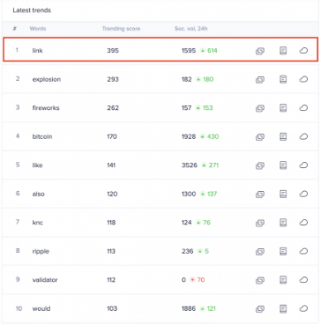Click social volume 1886
The height and width of the screenshot is (325, 322).
(189, 308)
